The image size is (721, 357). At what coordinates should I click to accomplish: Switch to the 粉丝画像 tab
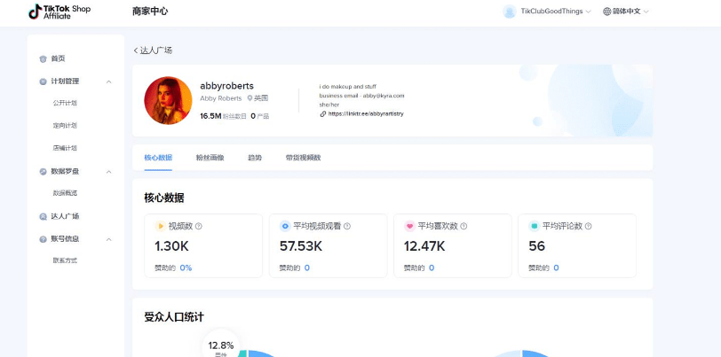(x=210, y=158)
